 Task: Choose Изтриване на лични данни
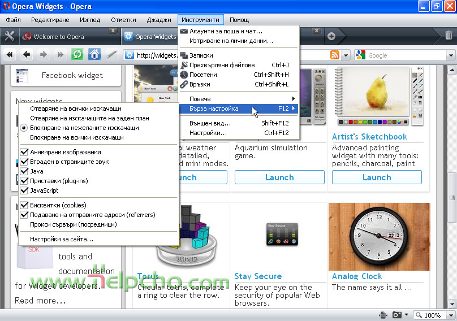coord(239,41)
